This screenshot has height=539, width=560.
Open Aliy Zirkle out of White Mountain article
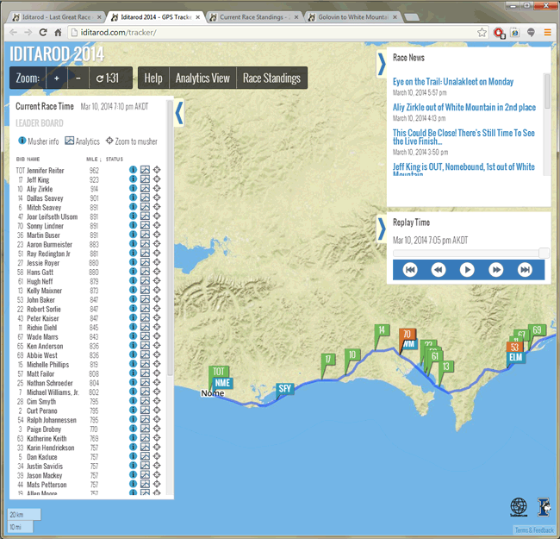tap(464, 107)
